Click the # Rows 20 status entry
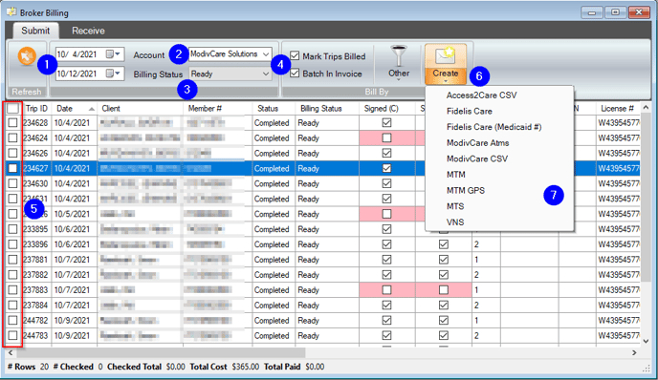 tap(28, 367)
